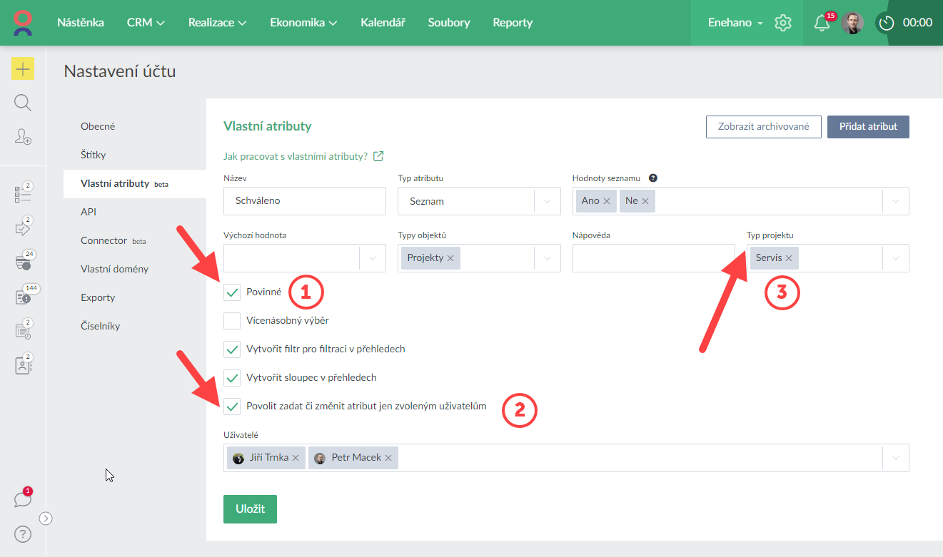This screenshot has width=943, height=557.
Task: Open the chat messages bubble icon
Action: click(x=23, y=499)
